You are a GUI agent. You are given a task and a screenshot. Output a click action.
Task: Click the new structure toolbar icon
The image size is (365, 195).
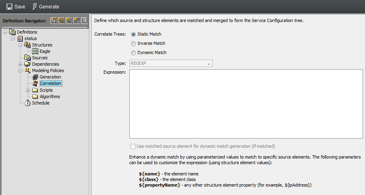pyautogui.click(x=61, y=20)
